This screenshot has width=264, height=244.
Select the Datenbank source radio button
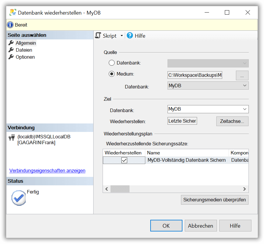[112, 63]
